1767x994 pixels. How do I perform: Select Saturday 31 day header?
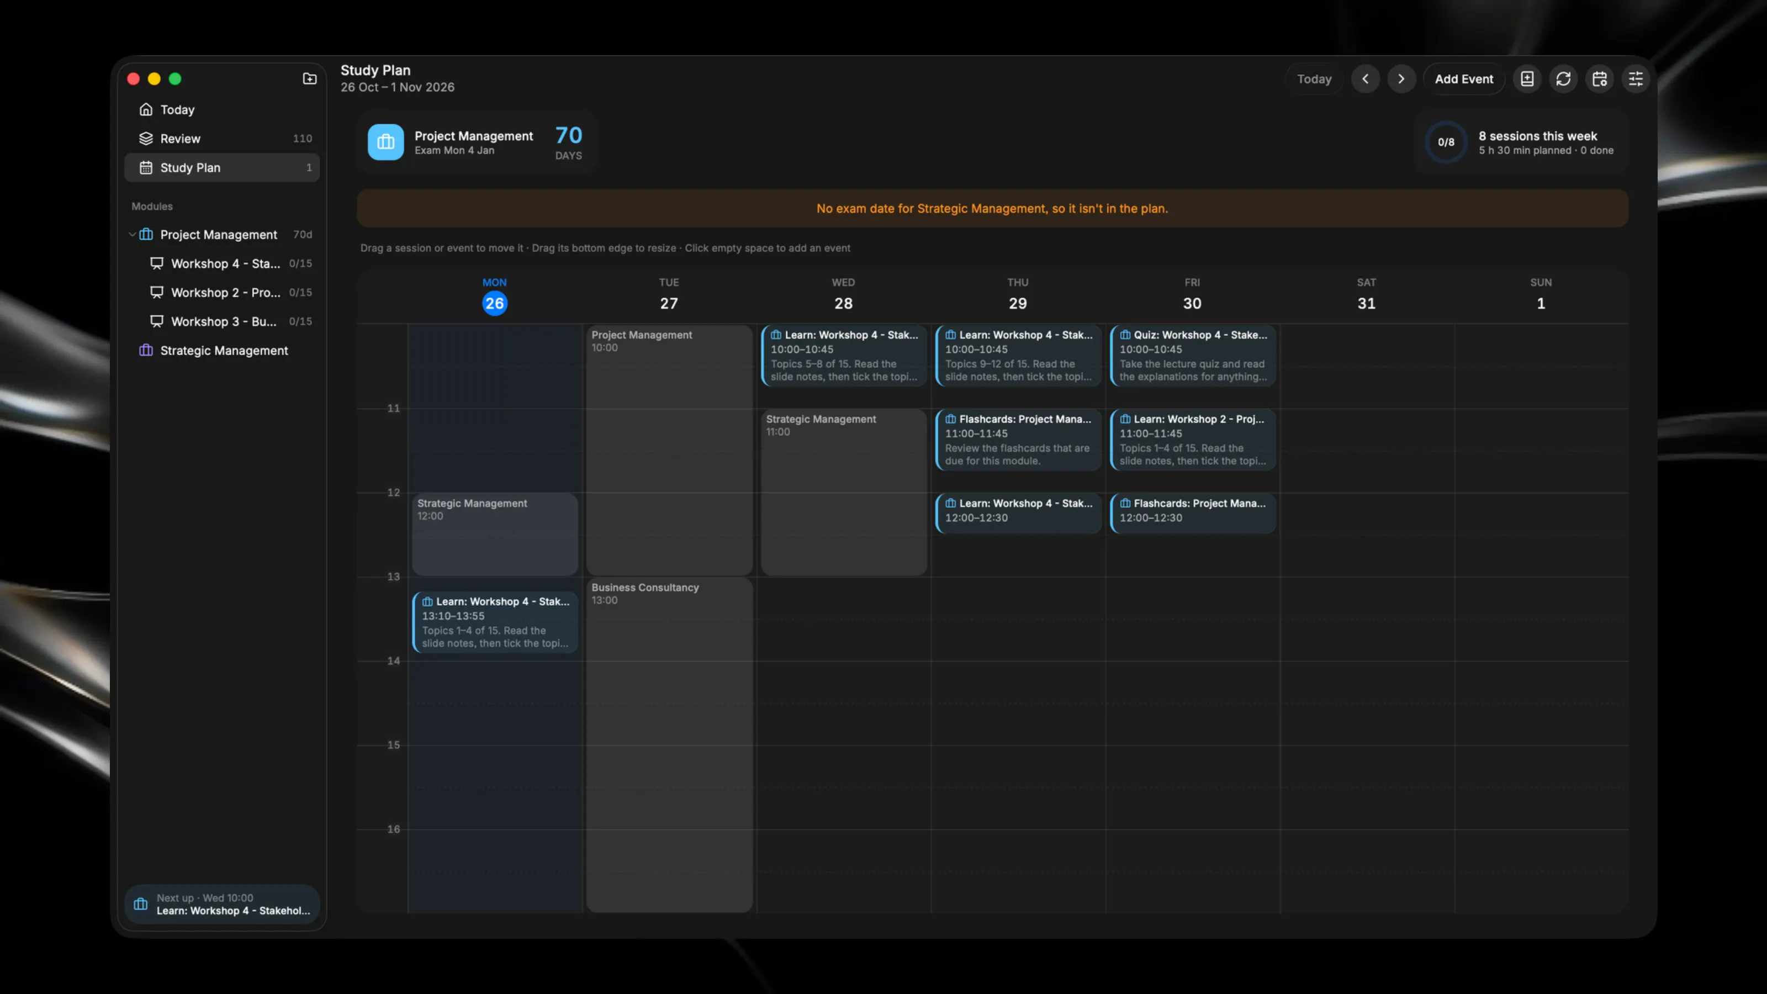(x=1367, y=295)
